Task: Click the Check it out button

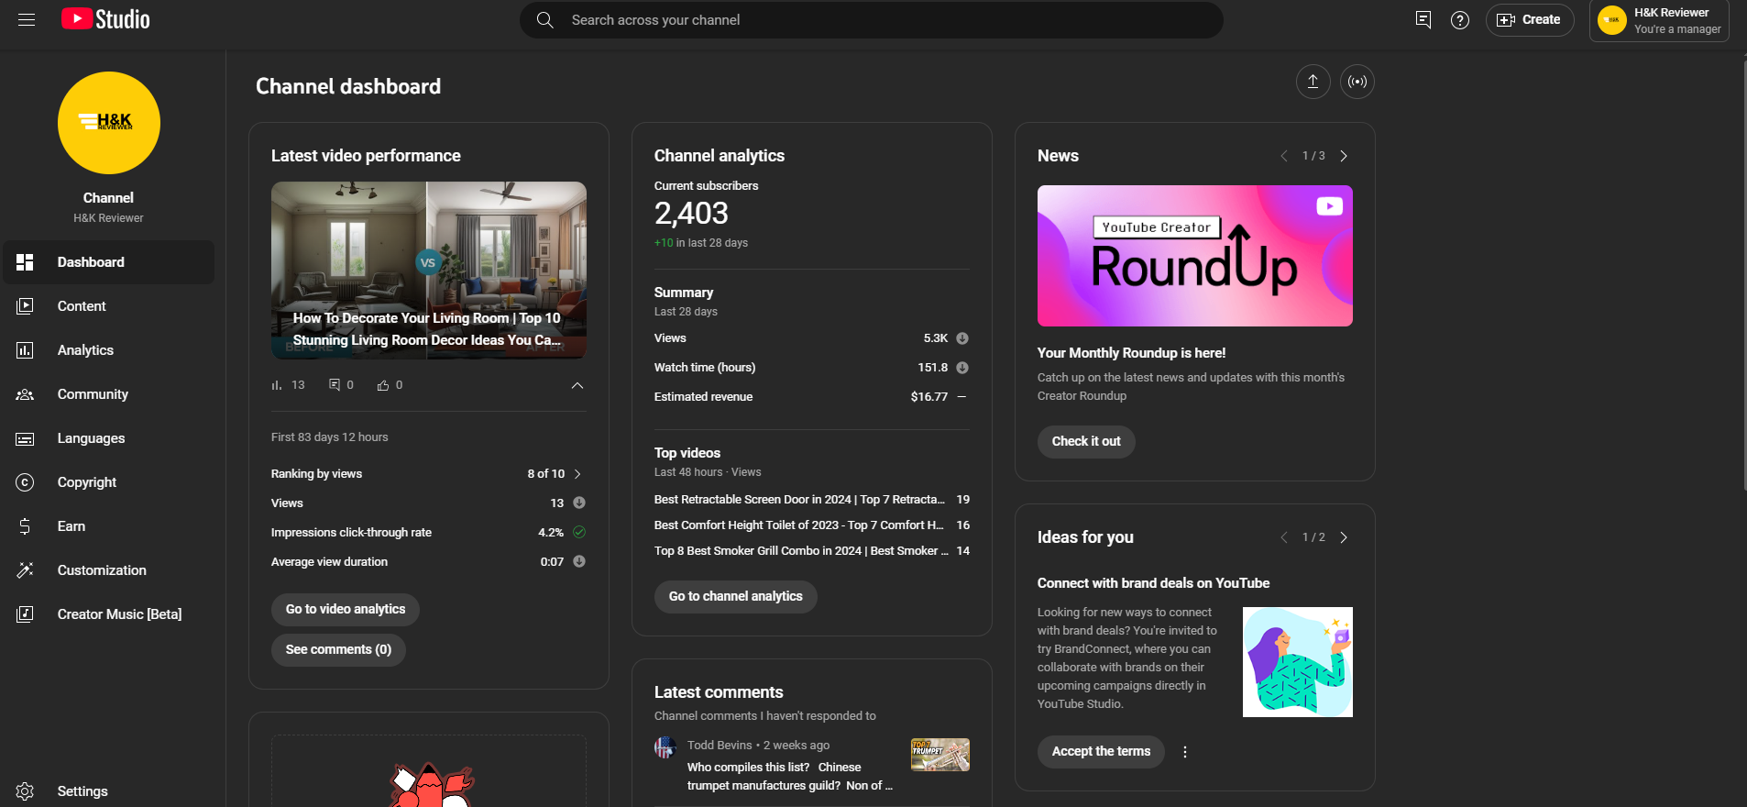Action: (1086, 442)
